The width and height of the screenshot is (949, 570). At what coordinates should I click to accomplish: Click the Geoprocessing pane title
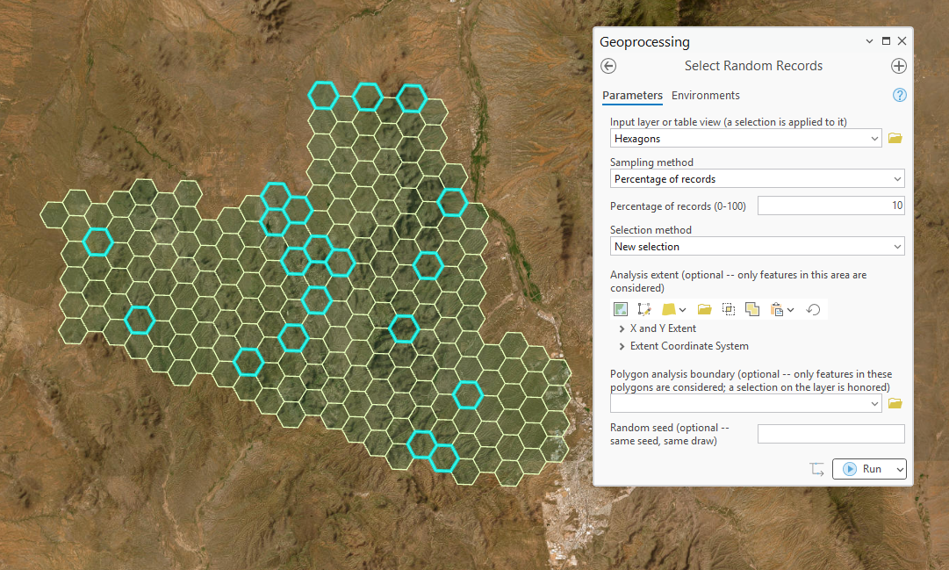coord(644,42)
